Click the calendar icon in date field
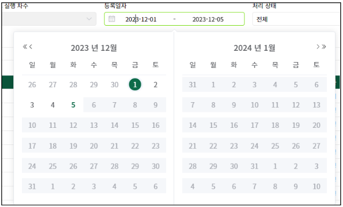Image resolution: width=343 pixels, height=207 pixels. [x=112, y=19]
